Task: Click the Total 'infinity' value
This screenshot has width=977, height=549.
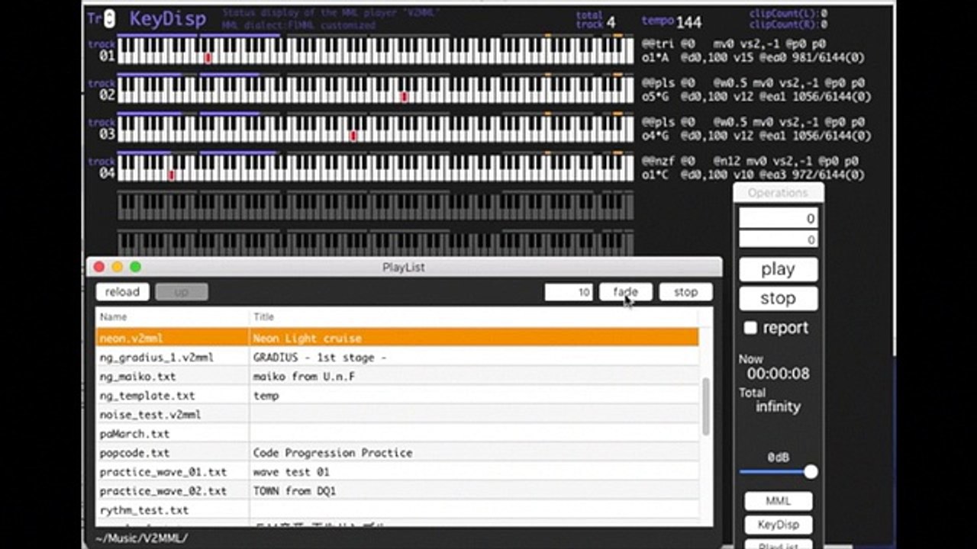Action: coord(778,406)
